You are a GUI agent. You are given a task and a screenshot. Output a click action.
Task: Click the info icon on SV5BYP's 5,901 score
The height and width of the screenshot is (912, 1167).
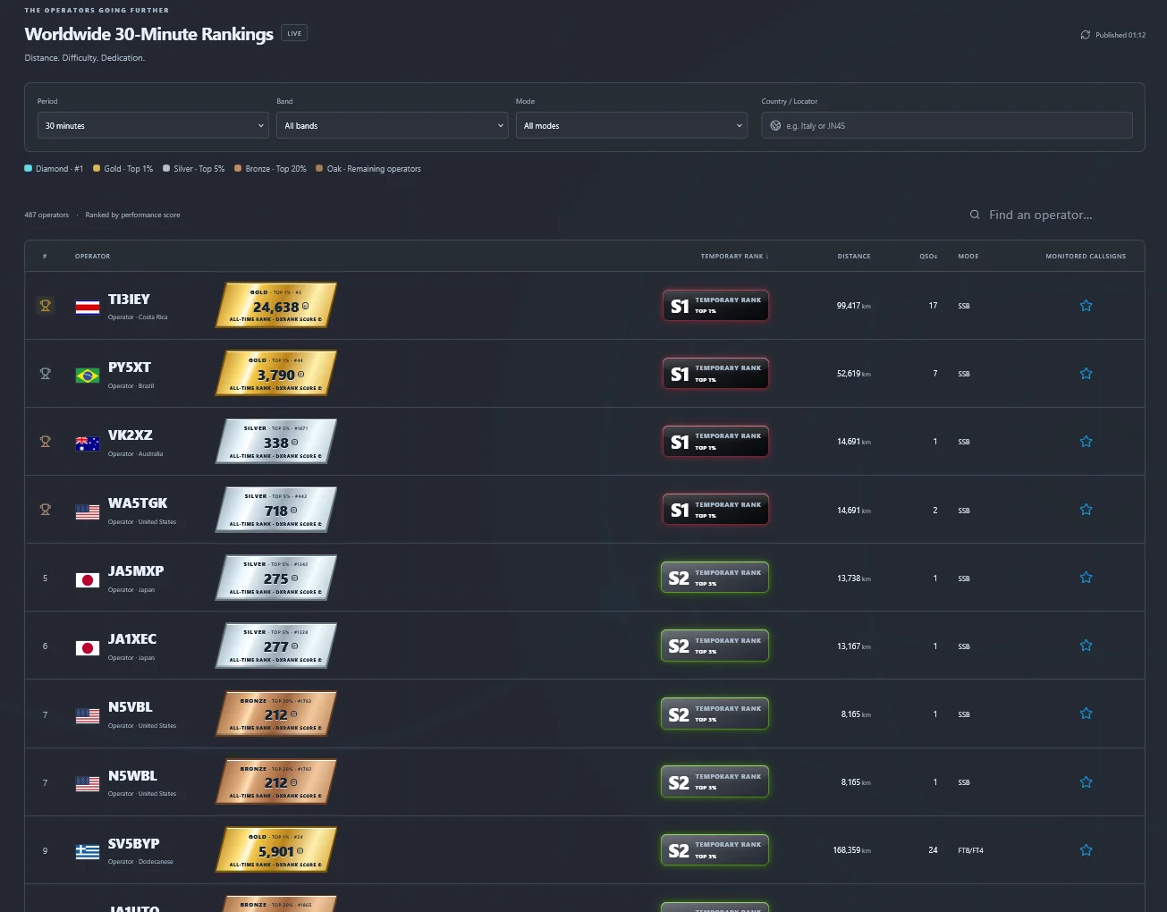[300, 850]
